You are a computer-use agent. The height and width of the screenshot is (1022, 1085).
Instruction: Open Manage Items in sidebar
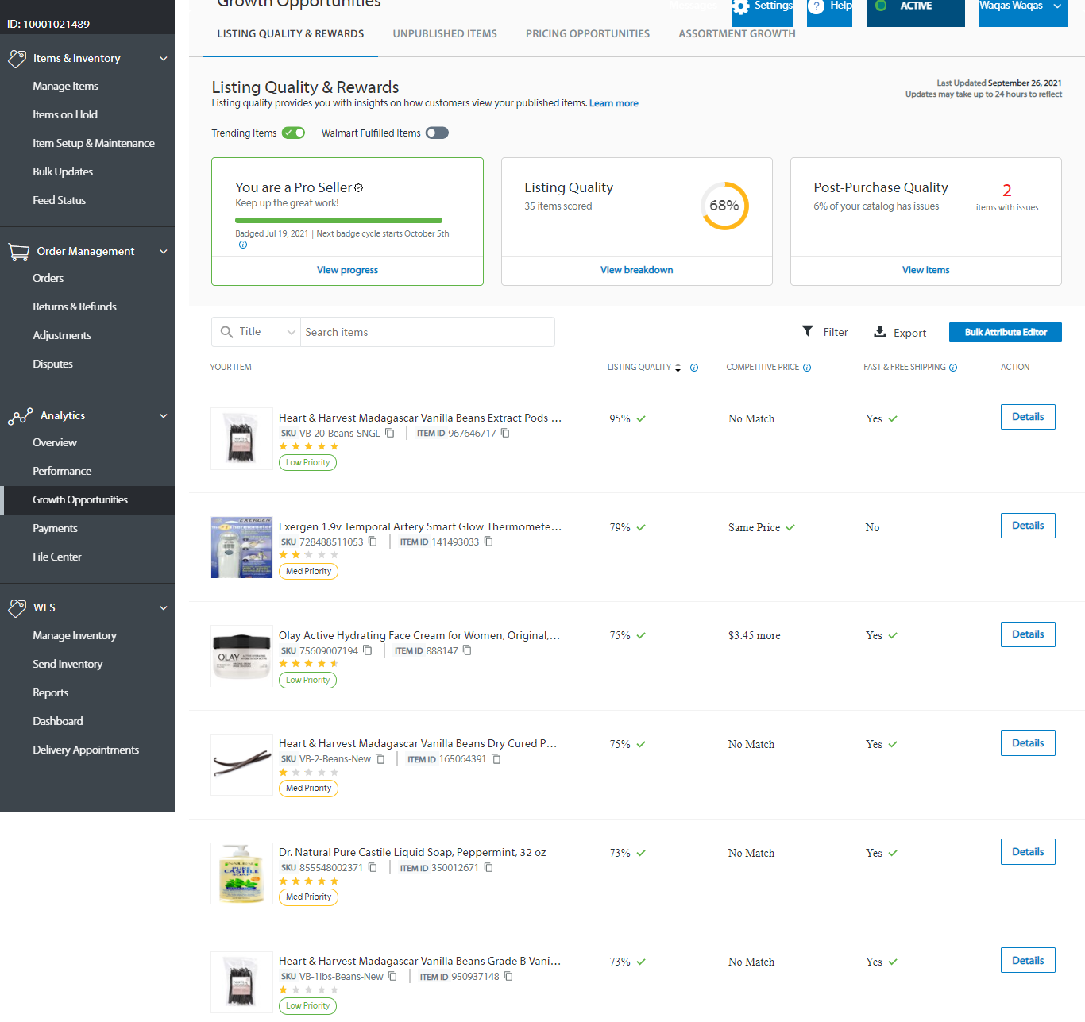[x=66, y=87]
